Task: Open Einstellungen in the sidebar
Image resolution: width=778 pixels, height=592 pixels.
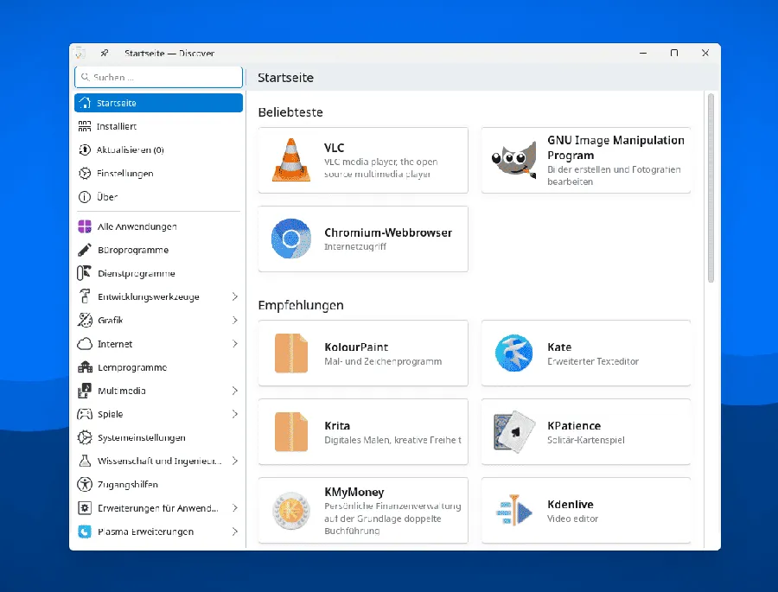Action: coord(124,173)
